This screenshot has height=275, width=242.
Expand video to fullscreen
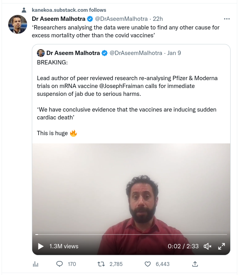tap(222, 246)
